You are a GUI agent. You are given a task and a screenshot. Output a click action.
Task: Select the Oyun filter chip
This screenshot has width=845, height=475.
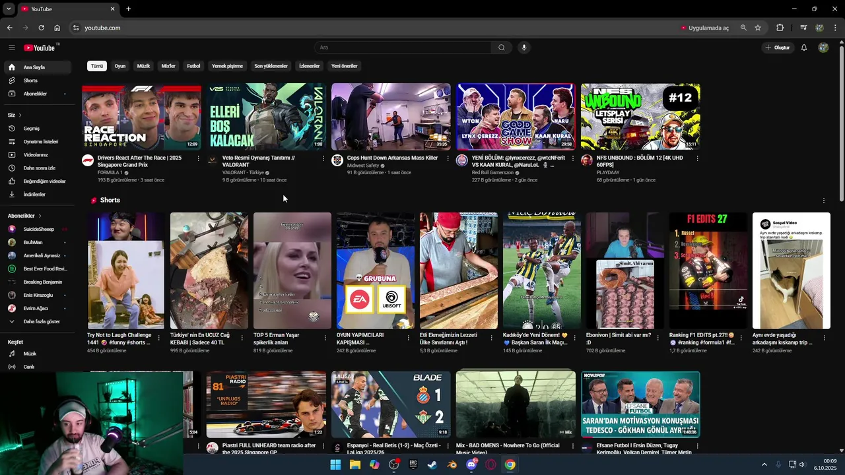click(120, 66)
